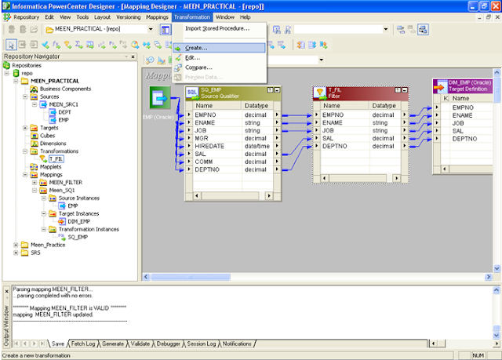The image size is (502, 360).
Task: Click the workspace horizontal scrollbar thumb
Action: (x=190, y=277)
